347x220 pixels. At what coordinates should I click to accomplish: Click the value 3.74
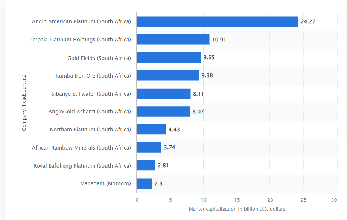tap(169, 147)
